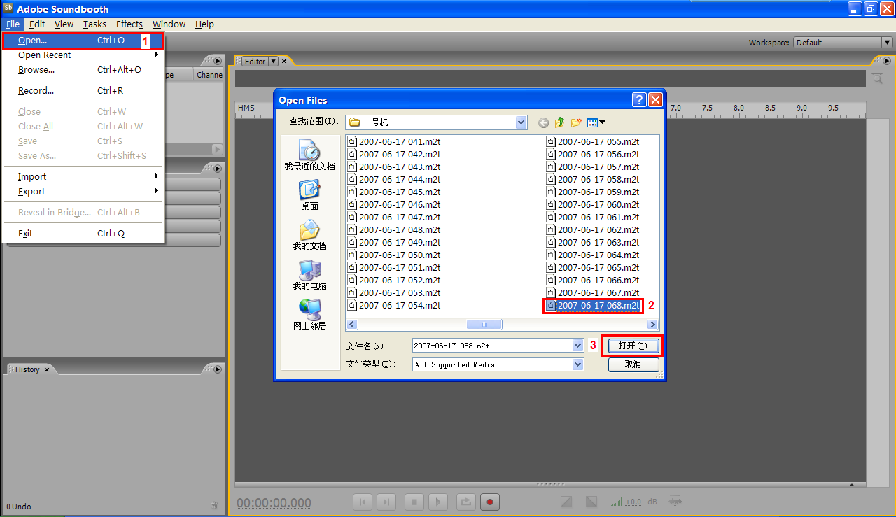Viewport: 896px width, 517px height.
Task: Select file 2007-06-17 054.m2t
Action: coord(394,306)
